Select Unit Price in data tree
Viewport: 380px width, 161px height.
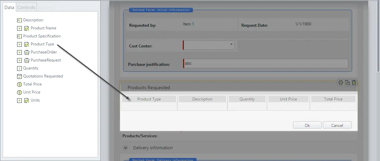point(32,92)
